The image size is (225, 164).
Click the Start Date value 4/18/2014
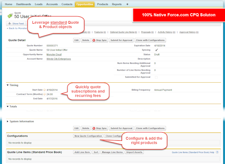[x=52, y=90]
